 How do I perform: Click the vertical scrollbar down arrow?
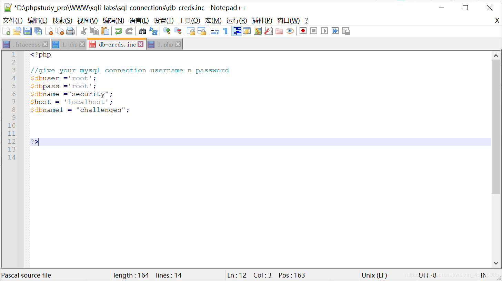click(x=496, y=263)
